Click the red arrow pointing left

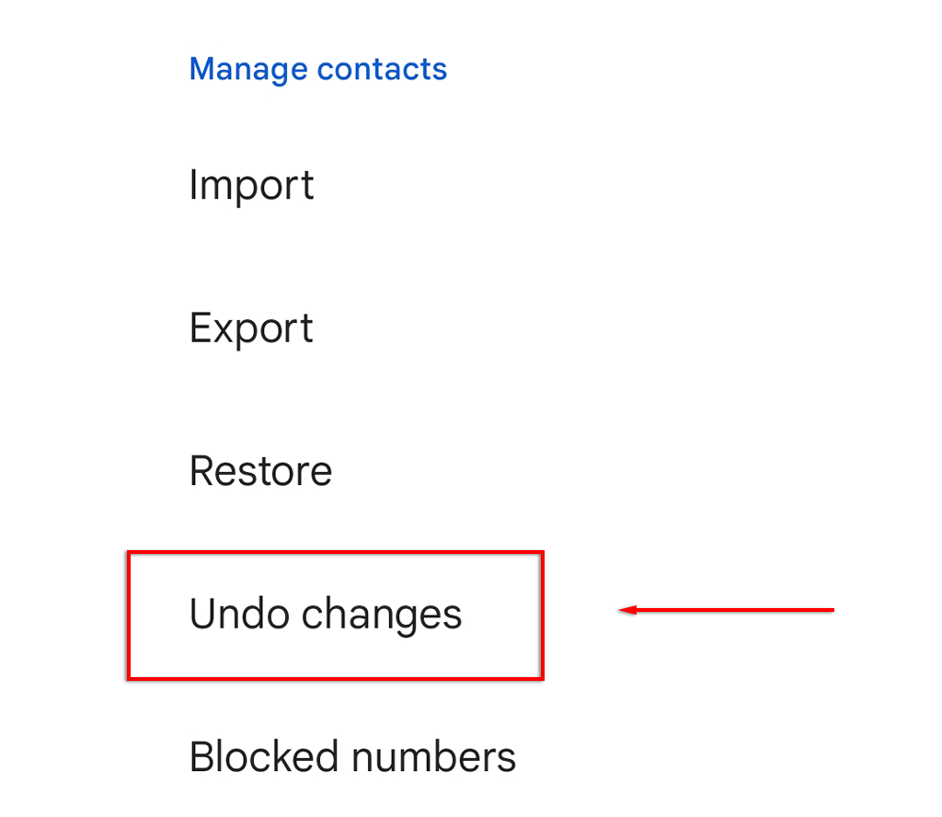pyautogui.click(x=727, y=609)
